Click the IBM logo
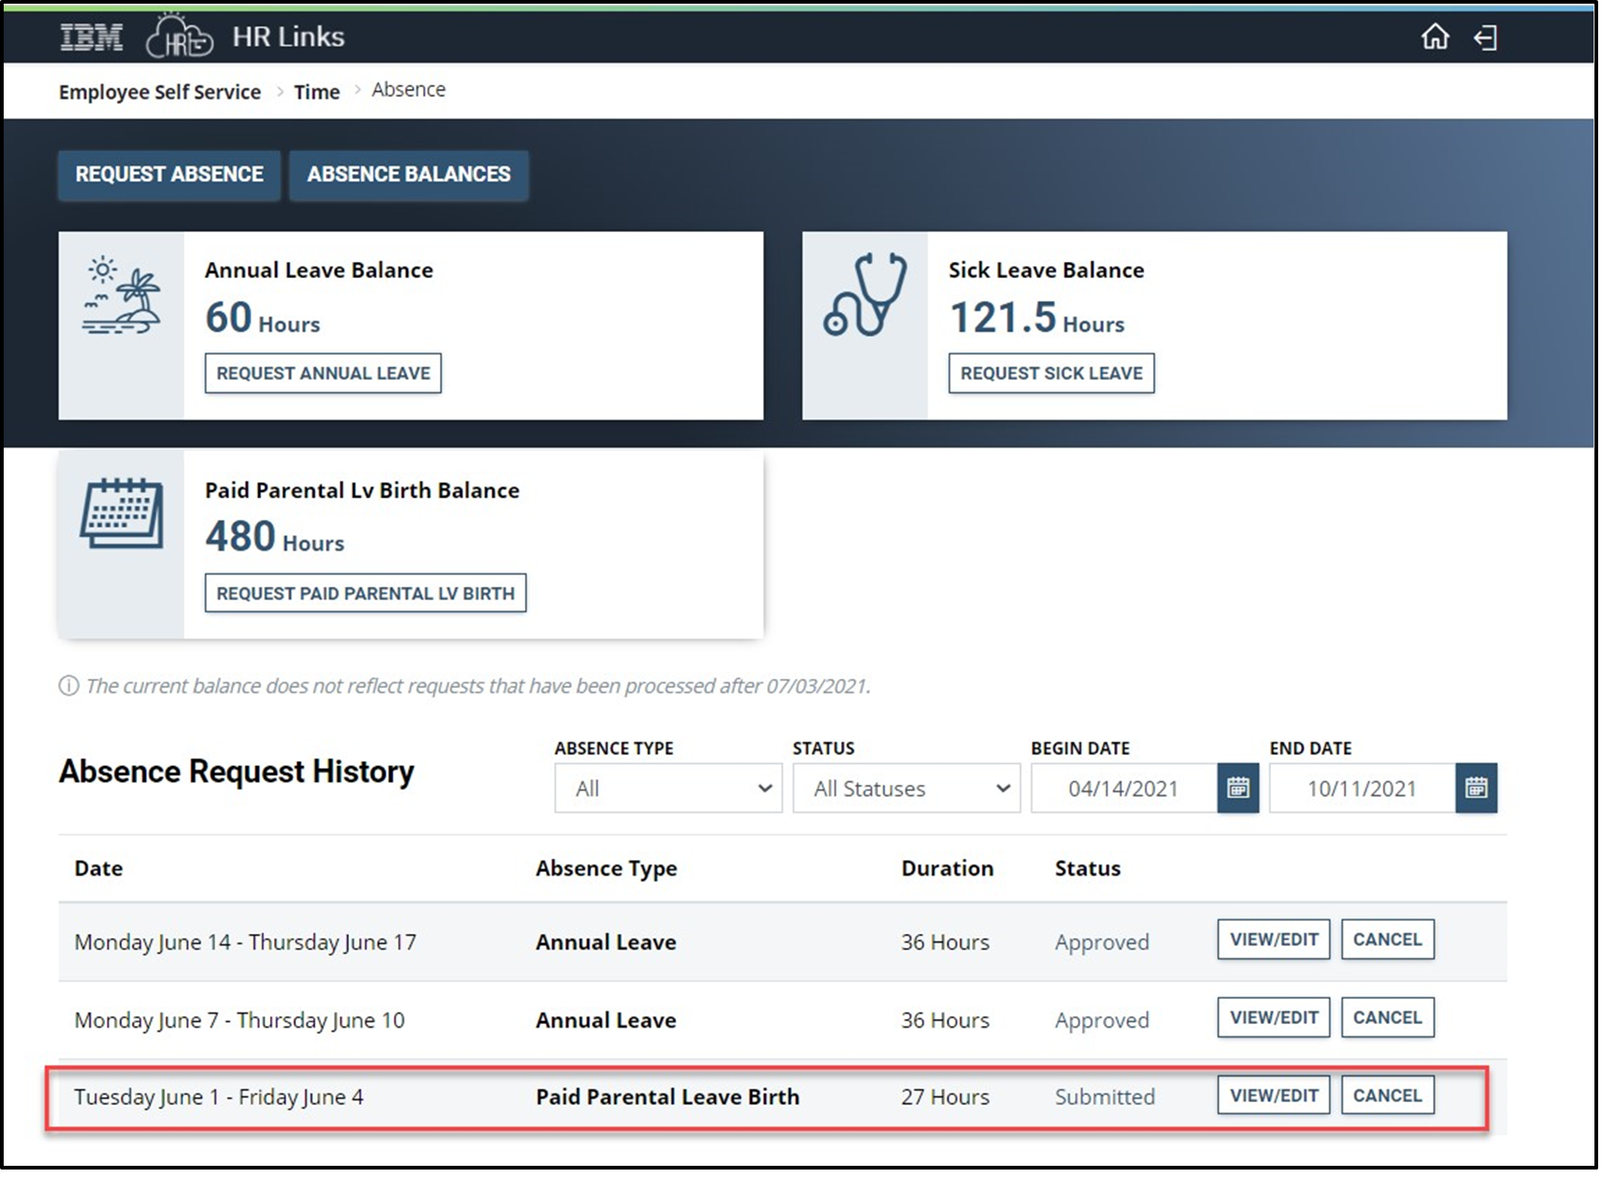Screen dimensions: 1610x1194 point(91,37)
